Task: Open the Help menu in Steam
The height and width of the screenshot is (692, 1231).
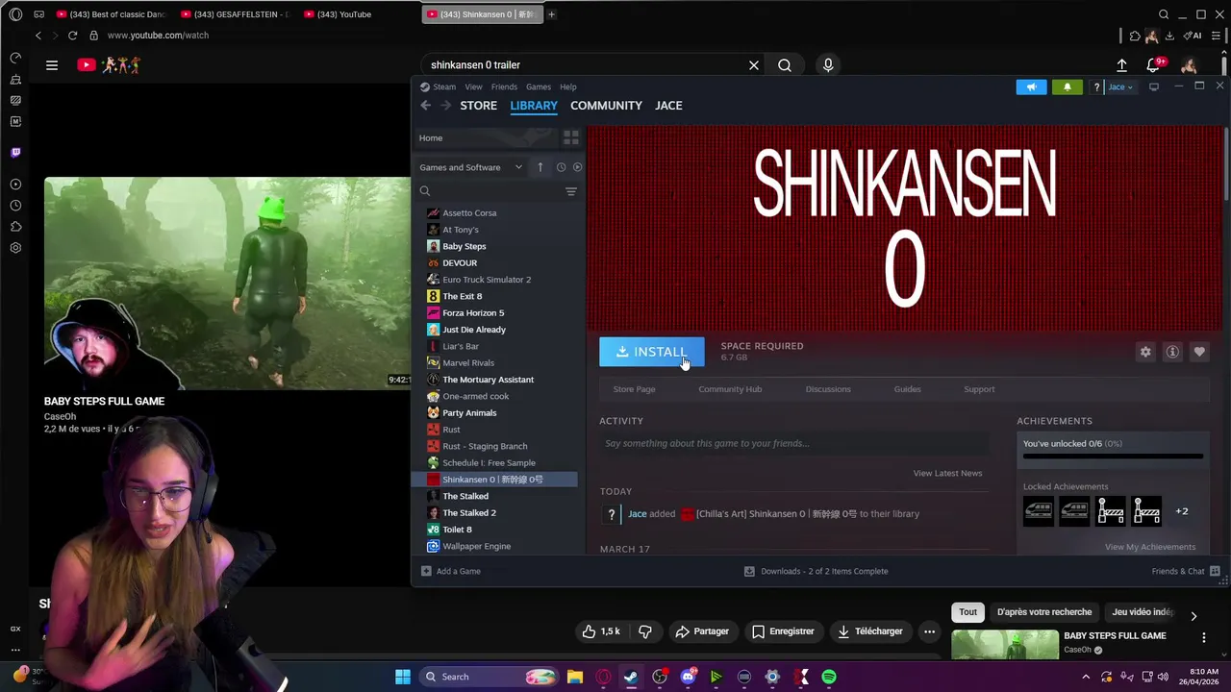Action: (x=568, y=86)
